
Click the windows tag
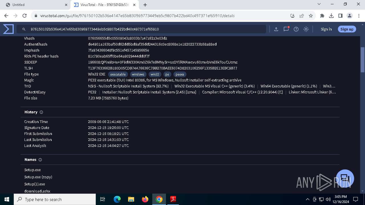coord(138,74)
